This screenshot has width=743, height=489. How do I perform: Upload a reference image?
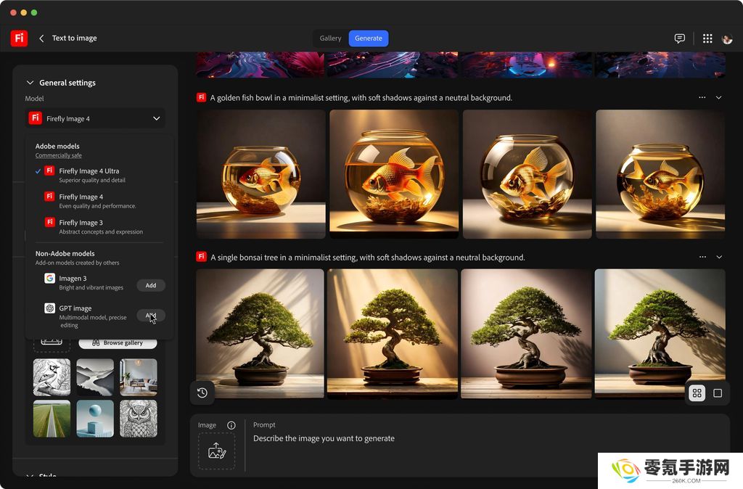point(217,451)
